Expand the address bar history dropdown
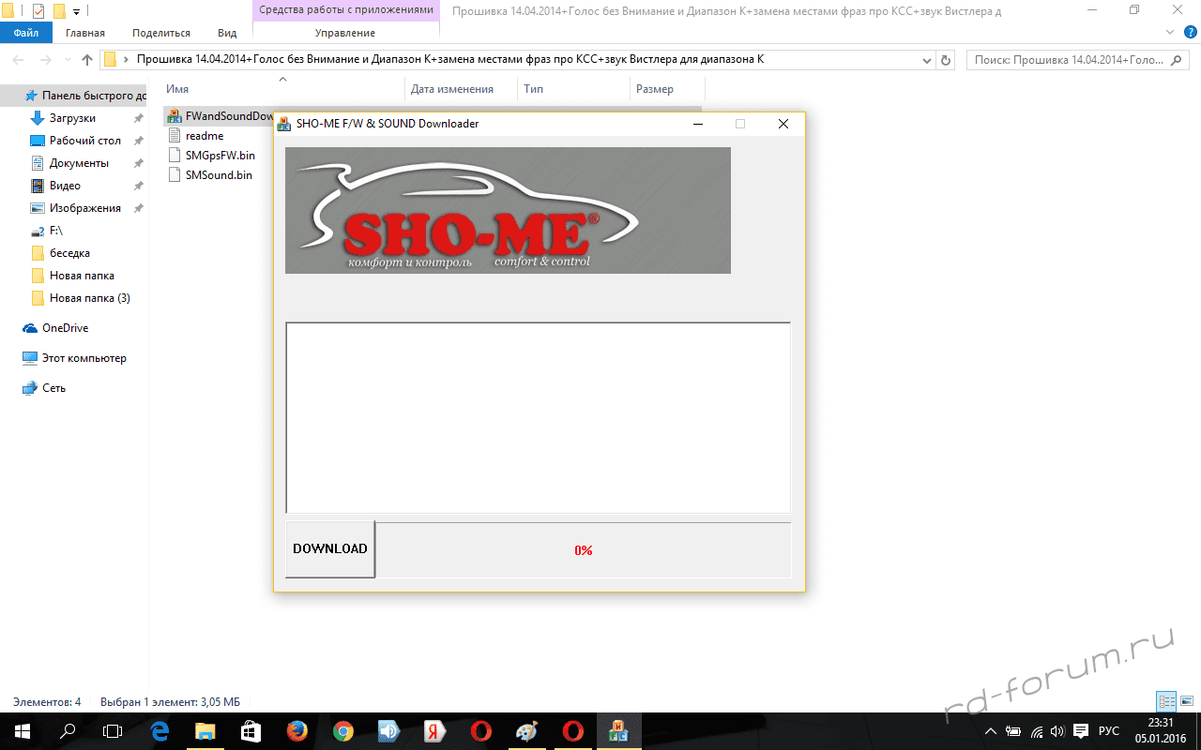The height and width of the screenshot is (750, 1201). [x=928, y=60]
